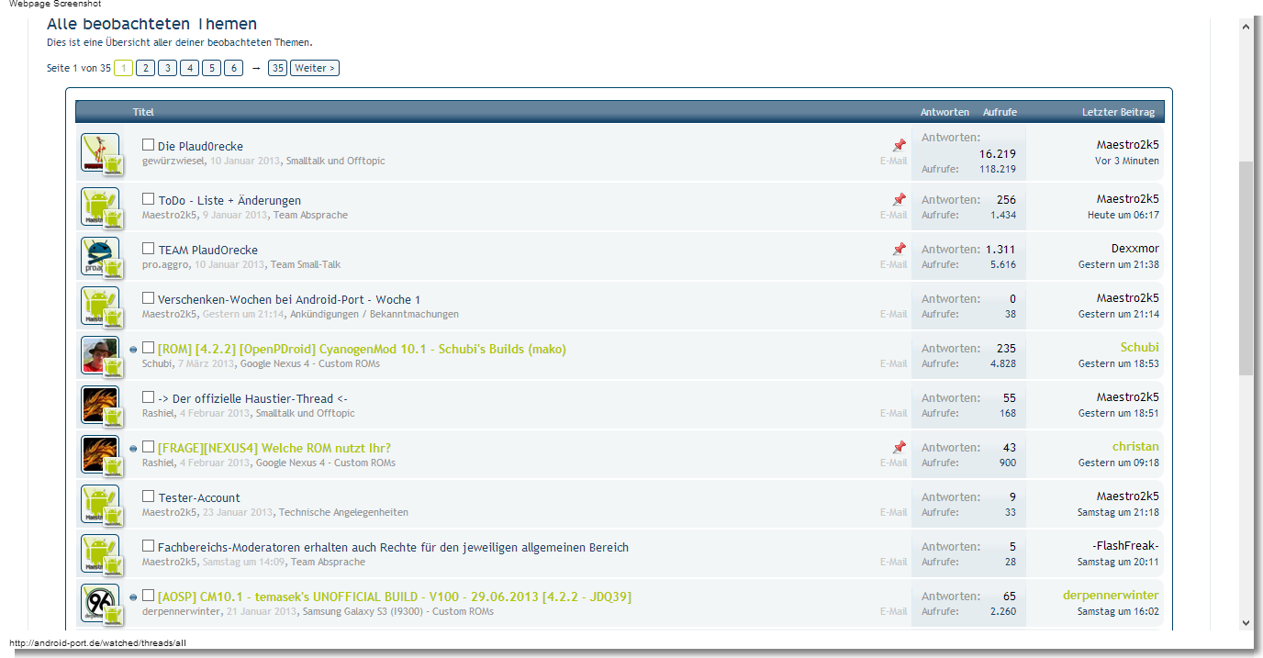Screen dimensions: 1263x658
Task: Click the unread dot beside Schubi's Builds thread
Action: point(133,350)
